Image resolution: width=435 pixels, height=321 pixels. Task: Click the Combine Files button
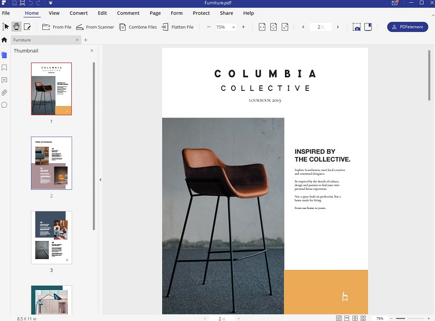138,27
